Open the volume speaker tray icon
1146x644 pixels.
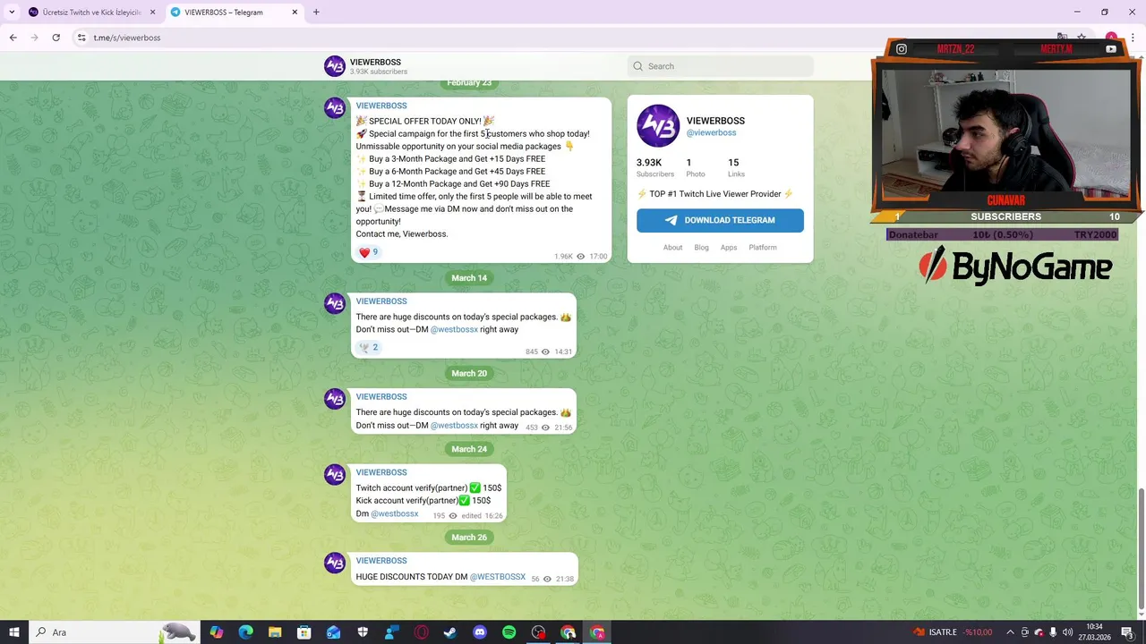(1067, 632)
